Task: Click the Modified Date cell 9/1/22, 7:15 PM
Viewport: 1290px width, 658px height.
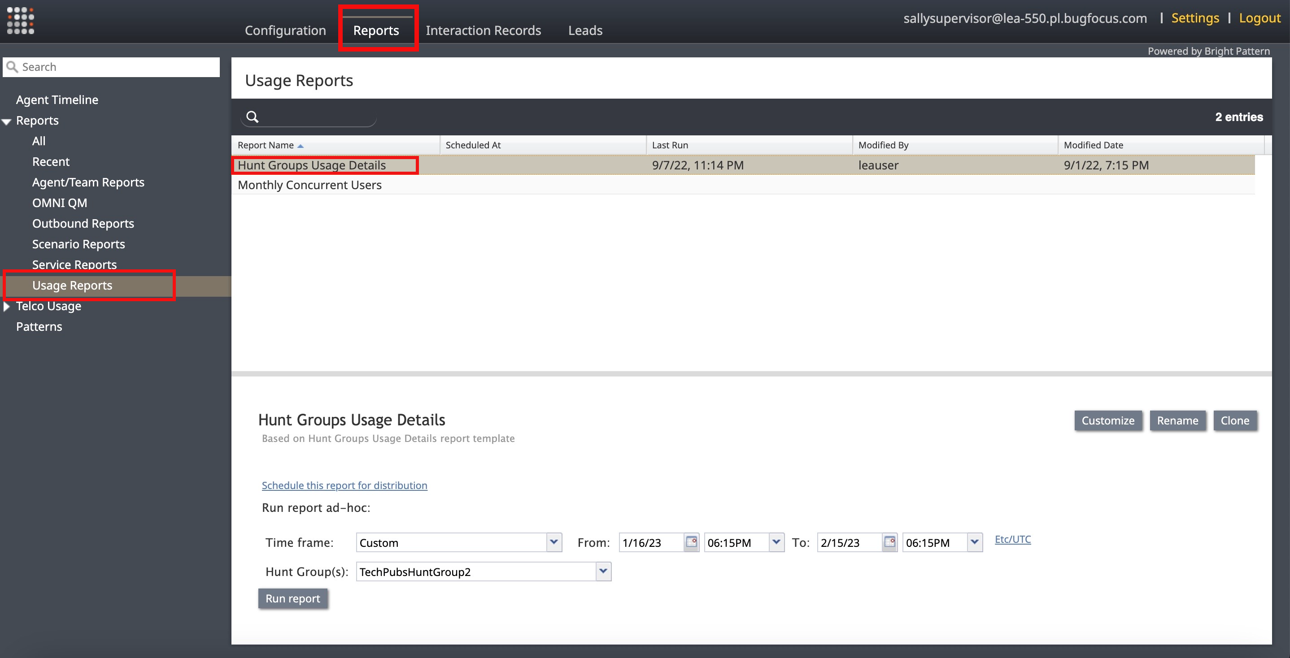Action: coord(1106,165)
